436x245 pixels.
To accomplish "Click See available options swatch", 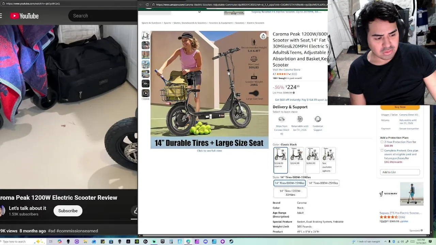I will point(329,160).
